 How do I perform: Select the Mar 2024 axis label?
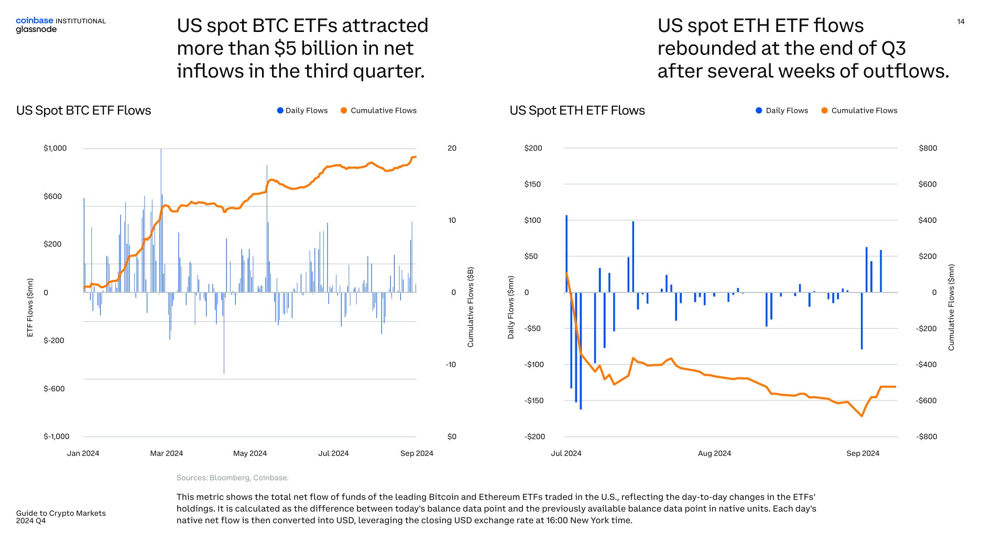(x=167, y=453)
